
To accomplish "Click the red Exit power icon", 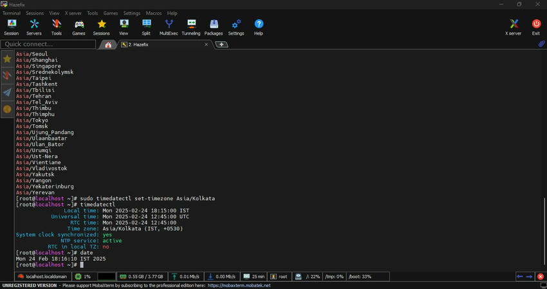I will point(535,26).
